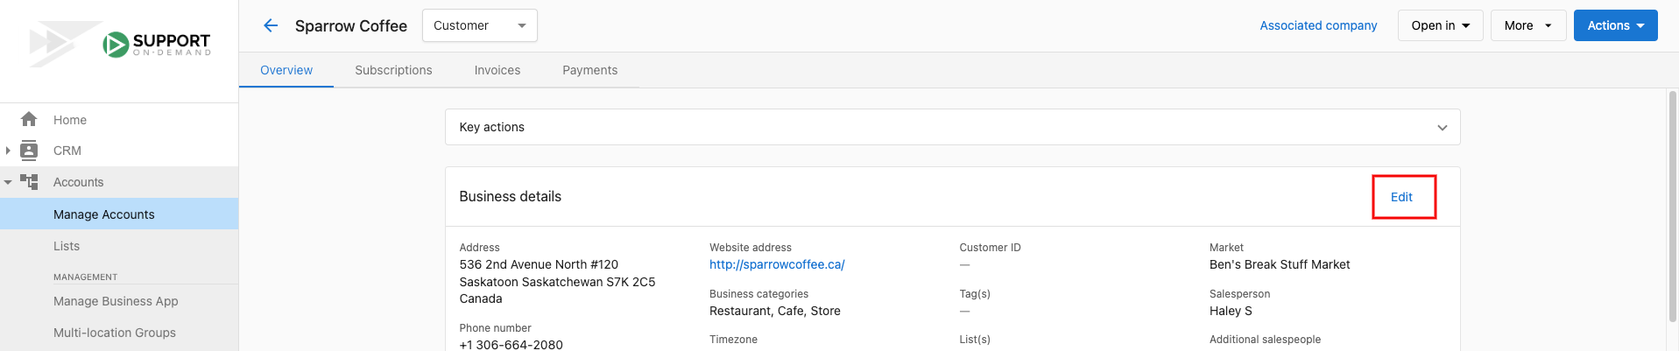Screen dimensions: 1679x351
Task: Click the Home house icon in sidebar
Action: 29,119
